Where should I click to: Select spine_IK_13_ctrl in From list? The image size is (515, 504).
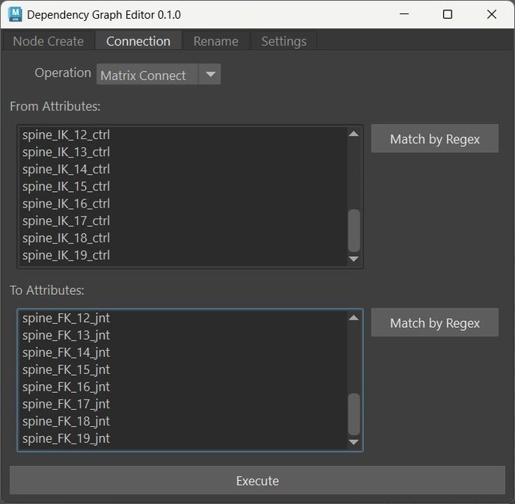(183, 152)
